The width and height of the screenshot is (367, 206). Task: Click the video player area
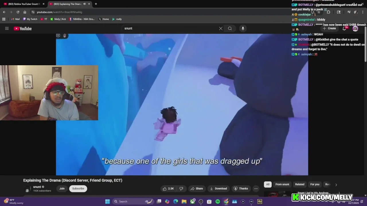click(x=182, y=104)
